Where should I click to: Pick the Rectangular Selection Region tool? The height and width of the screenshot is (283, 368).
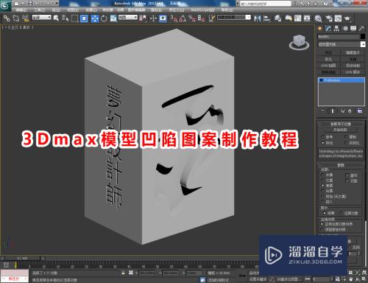point(74,18)
